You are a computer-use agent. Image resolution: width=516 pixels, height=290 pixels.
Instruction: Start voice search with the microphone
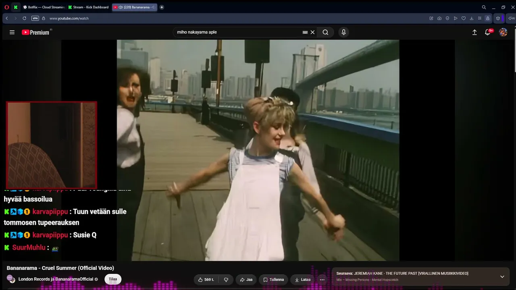tap(343, 32)
